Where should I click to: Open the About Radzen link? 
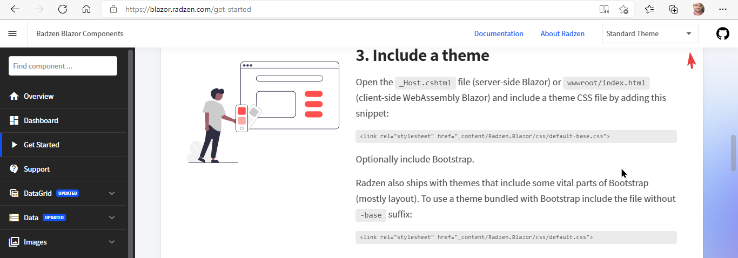point(562,33)
